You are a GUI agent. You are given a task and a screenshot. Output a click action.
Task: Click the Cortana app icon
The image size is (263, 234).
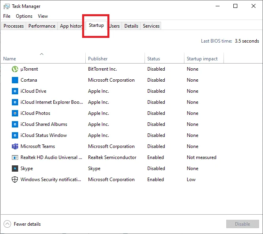pyautogui.click(x=15, y=80)
